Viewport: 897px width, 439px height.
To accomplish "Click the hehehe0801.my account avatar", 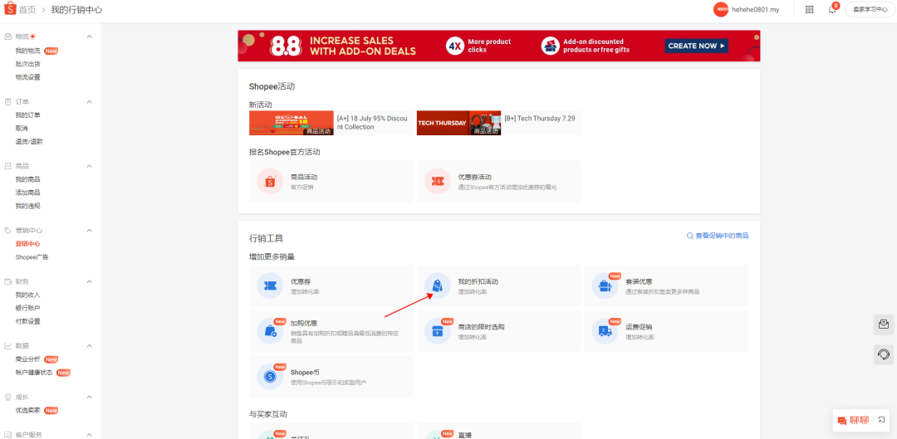I will (x=721, y=10).
